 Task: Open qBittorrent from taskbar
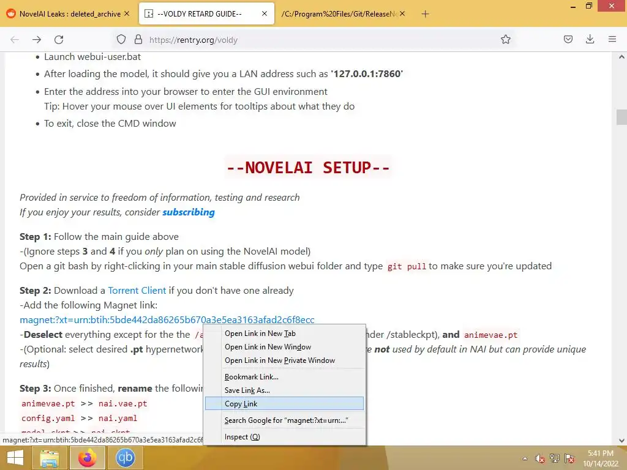coord(125,458)
